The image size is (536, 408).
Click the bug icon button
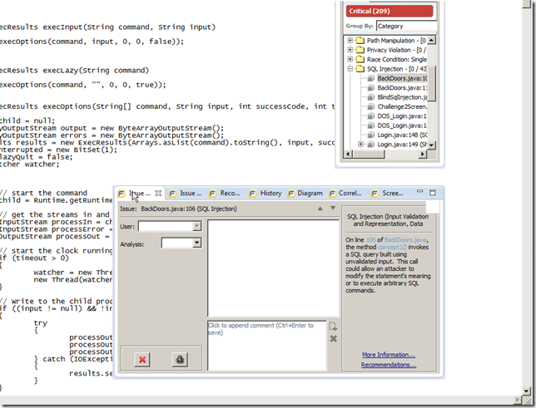178,360
